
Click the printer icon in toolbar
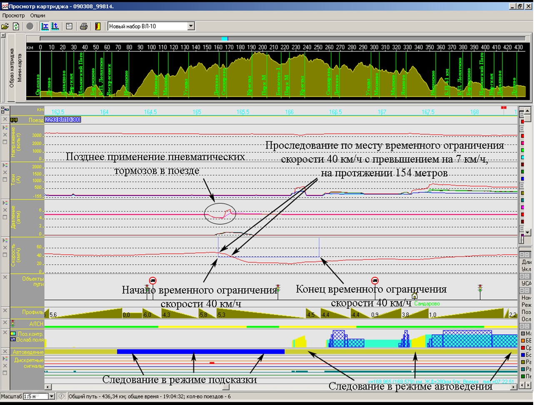[84, 26]
